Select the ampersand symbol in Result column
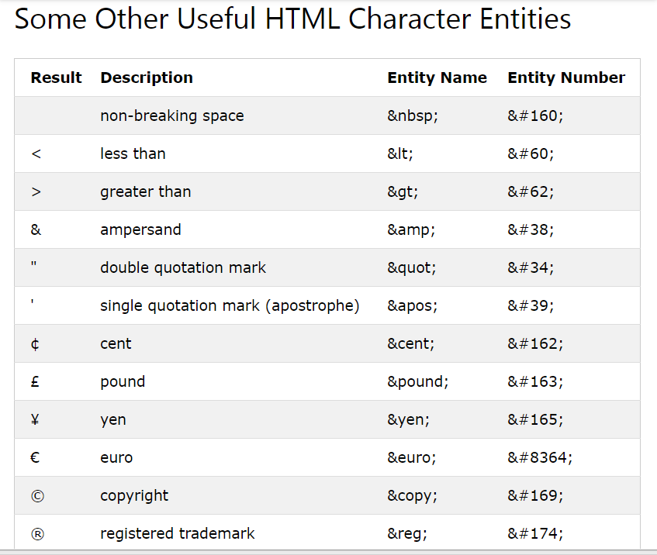Screen dimensions: 657x555 point(36,229)
